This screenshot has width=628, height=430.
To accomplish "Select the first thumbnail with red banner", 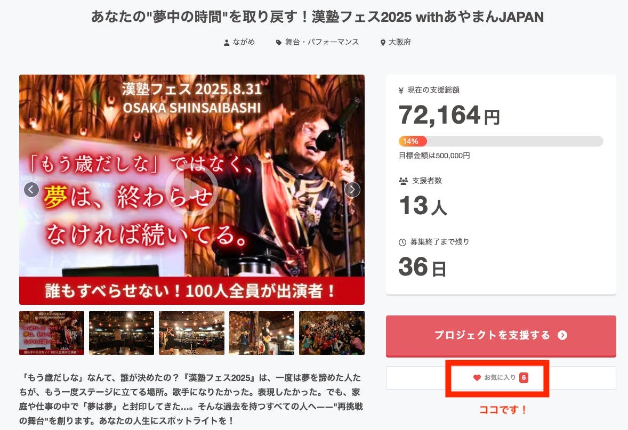I will [52, 333].
